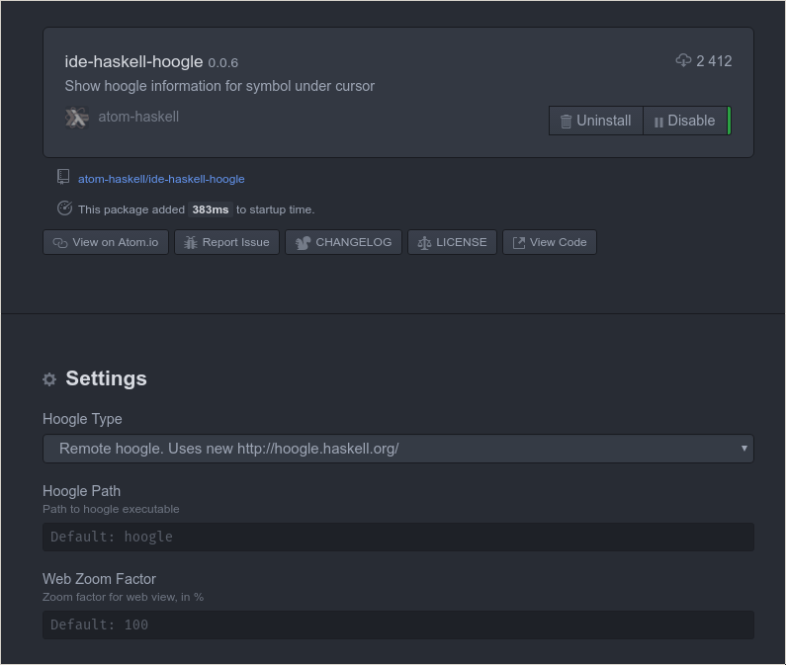Disable the ide-haskell-hoogle package
This screenshot has width=786, height=665.
click(x=685, y=121)
